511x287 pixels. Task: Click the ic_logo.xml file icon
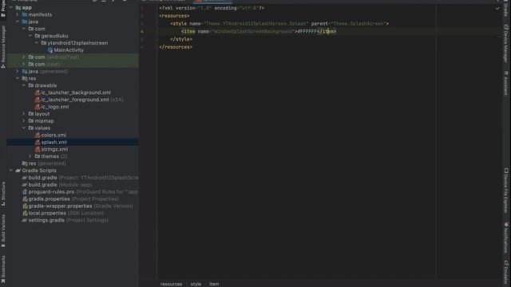pos(38,107)
